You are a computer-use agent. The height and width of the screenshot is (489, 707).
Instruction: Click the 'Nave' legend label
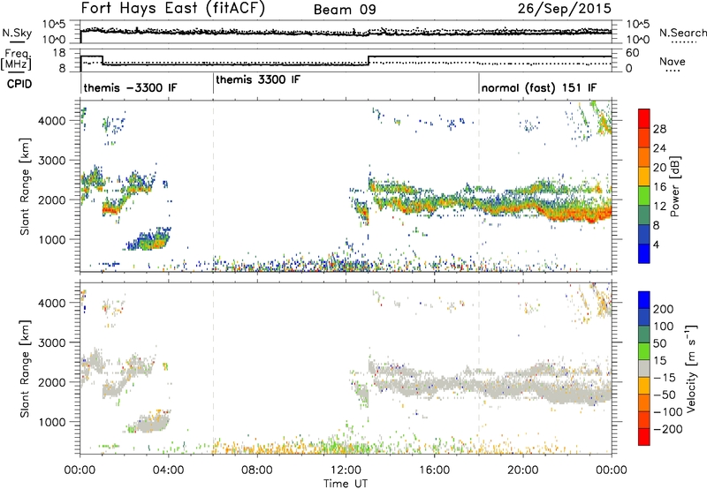coord(673,61)
